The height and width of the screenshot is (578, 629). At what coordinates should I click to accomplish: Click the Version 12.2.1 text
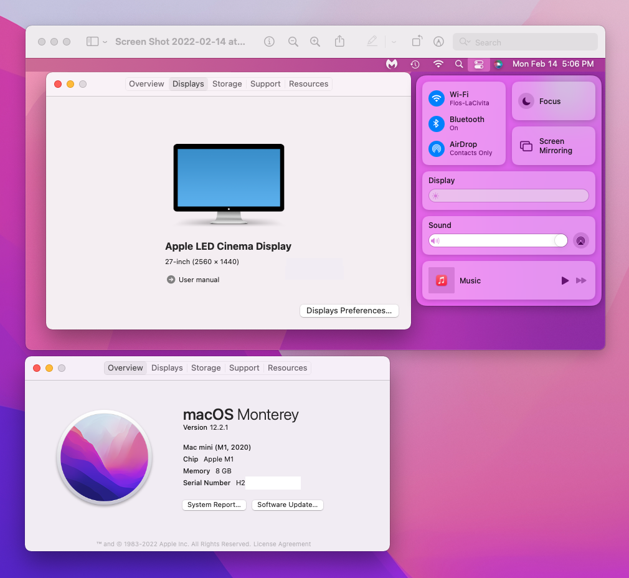(206, 428)
